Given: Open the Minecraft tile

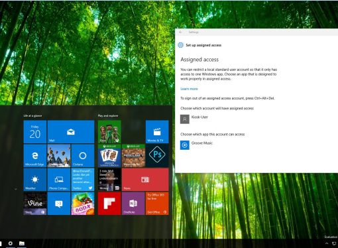Looking at the screenshot, I should coord(133,156).
